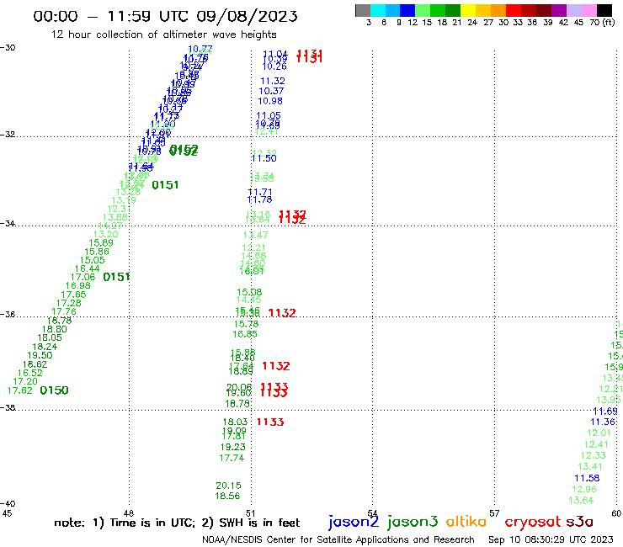Select the wave height value 12.96
The width and height of the screenshot is (623, 547).
pyautogui.click(x=584, y=489)
